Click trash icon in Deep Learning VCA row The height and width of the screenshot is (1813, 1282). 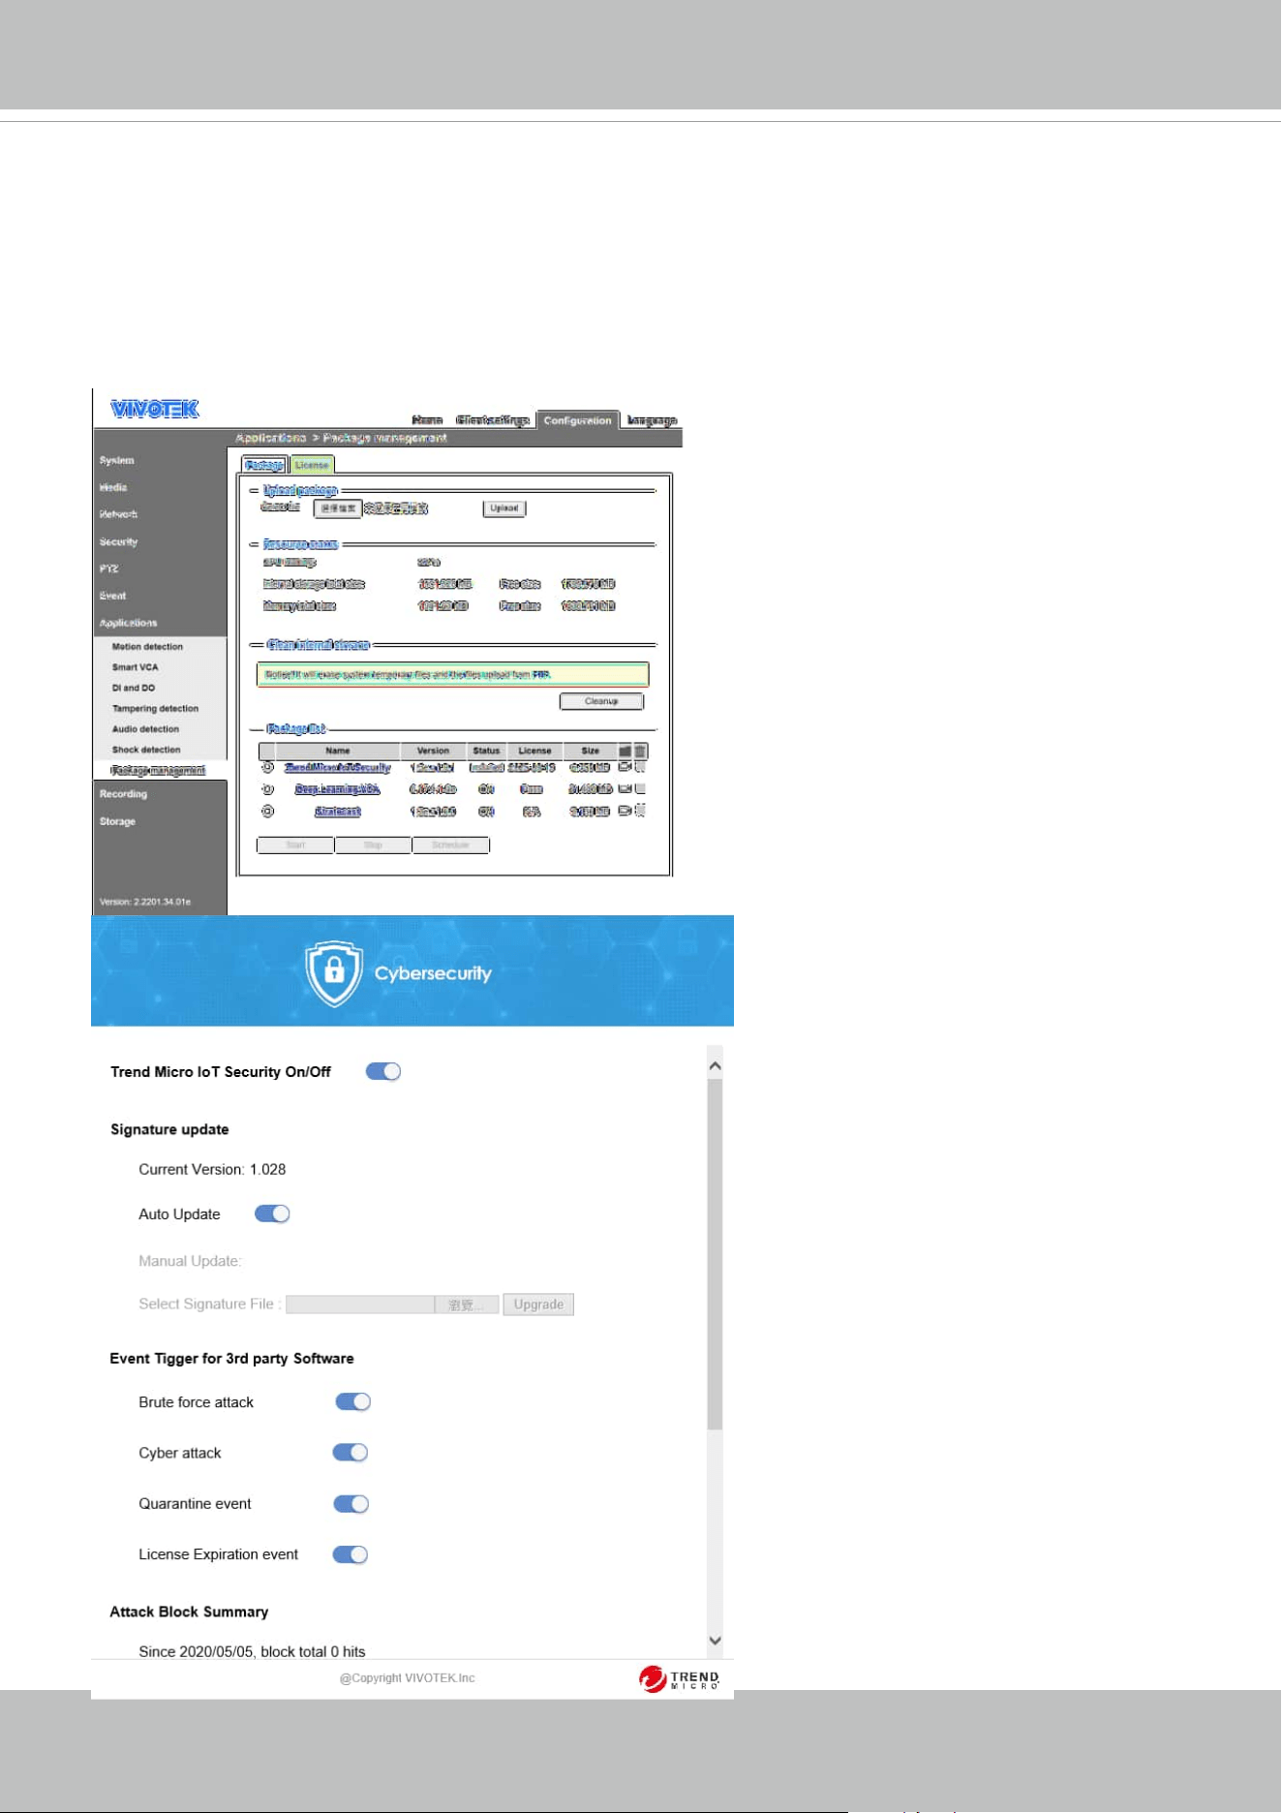click(x=640, y=788)
